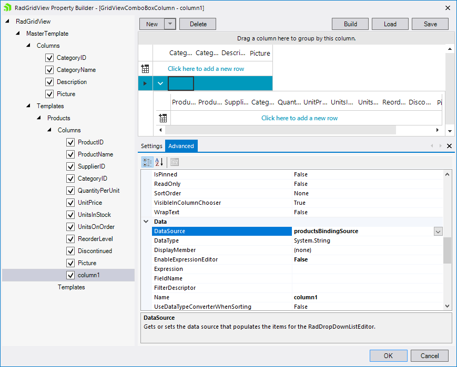Collapse the RadGridView root node
This screenshot has height=367, width=457.
tap(7, 21)
